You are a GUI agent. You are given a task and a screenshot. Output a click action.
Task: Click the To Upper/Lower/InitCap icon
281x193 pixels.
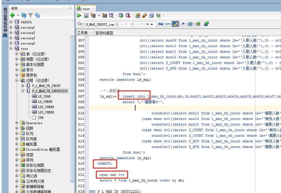[158, 16]
